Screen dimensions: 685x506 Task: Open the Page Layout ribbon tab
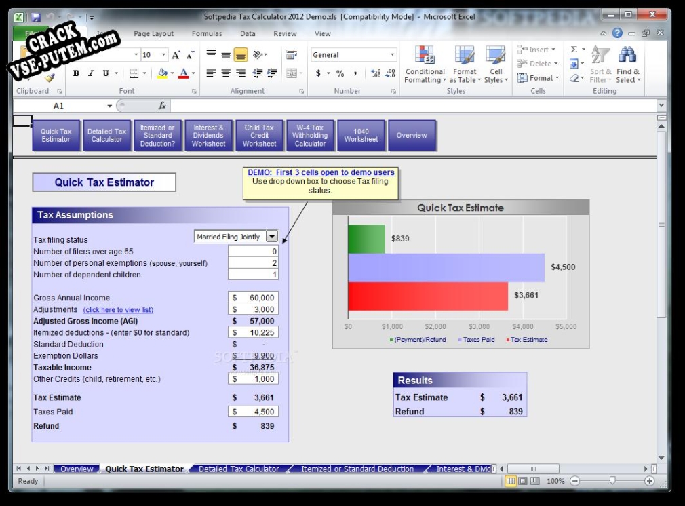tap(153, 33)
